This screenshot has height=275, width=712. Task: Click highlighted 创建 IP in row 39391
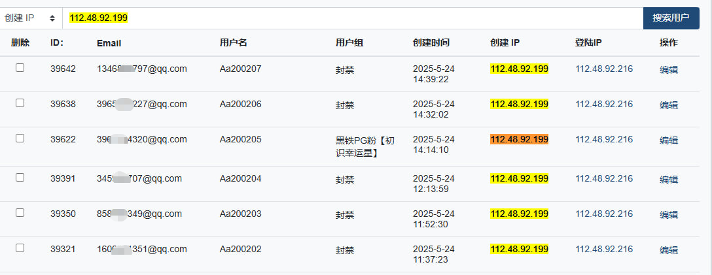coord(520,178)
